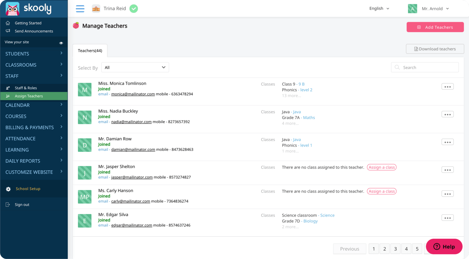
Task: Click the Send Announcements megaphone icon
Action: 8,31
